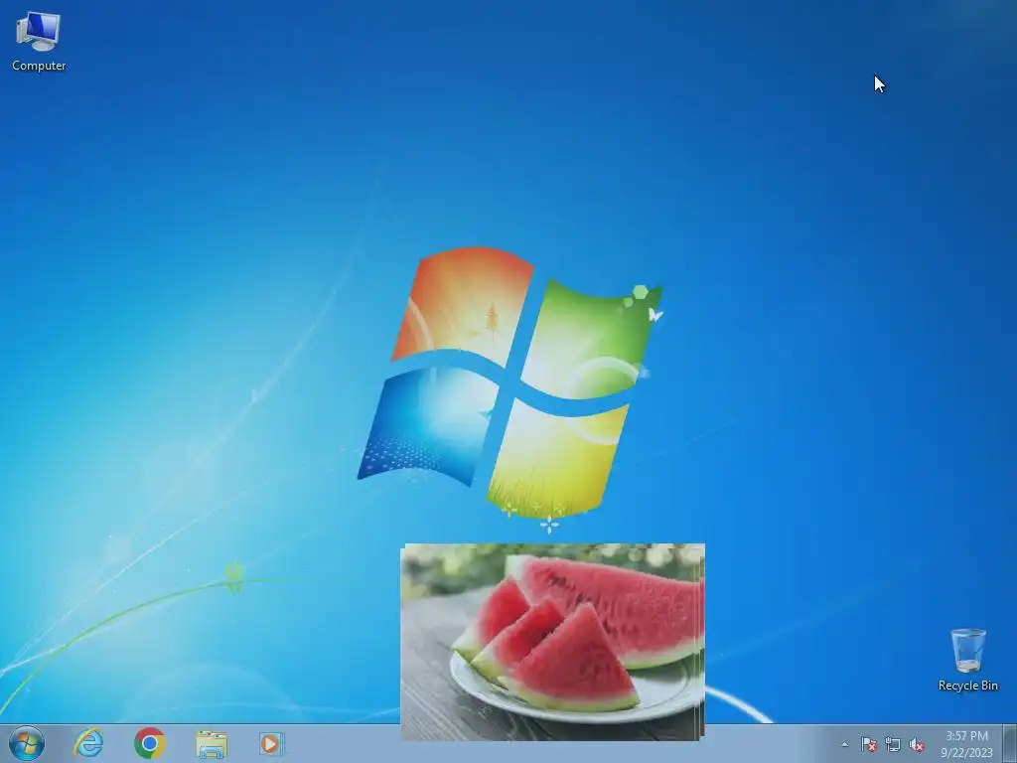
Task: Open Windows Explorer from the taskbar
Action: click(212, 744)
